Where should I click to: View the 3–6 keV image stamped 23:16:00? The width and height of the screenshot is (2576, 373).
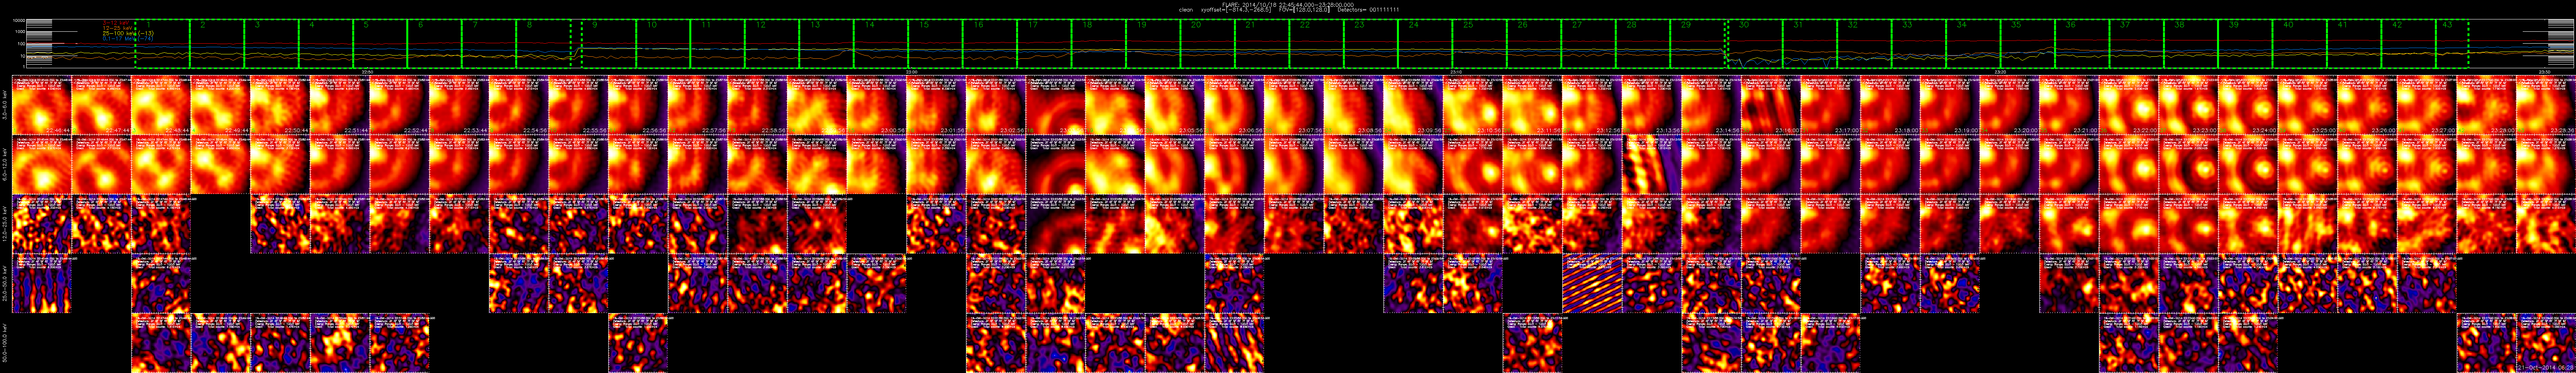(1771, 106)
